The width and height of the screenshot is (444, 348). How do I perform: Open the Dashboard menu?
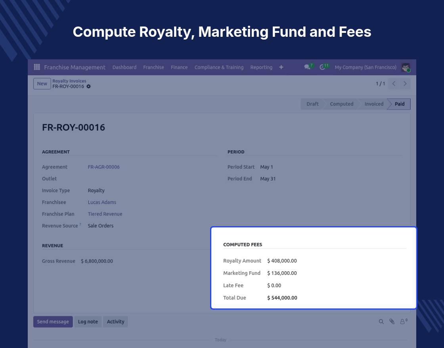click(124, 67)
